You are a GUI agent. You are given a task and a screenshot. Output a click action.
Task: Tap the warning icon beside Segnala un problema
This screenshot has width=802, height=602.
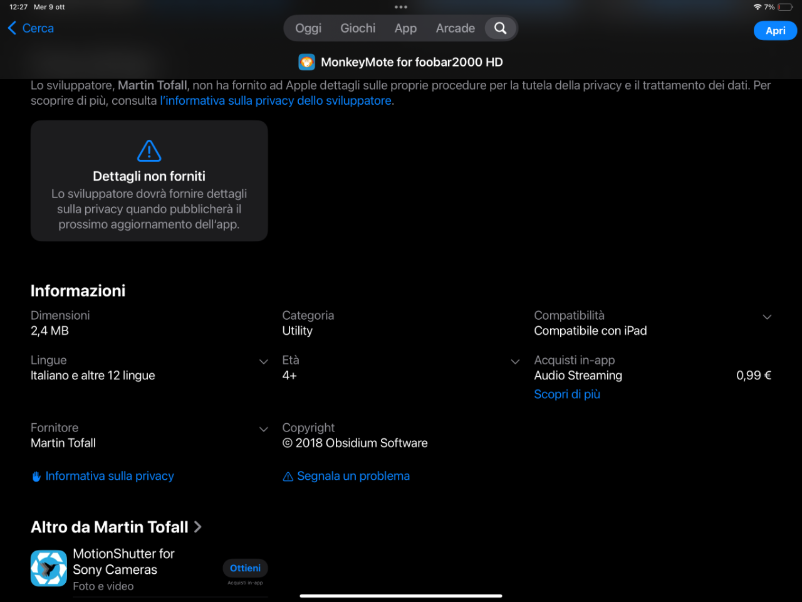pos(288,477)
